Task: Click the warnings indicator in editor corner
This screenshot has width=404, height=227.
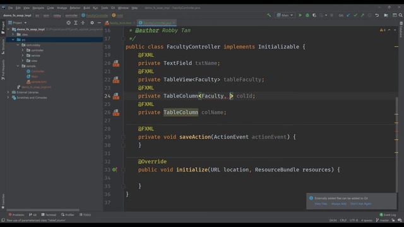Action: 383,30
